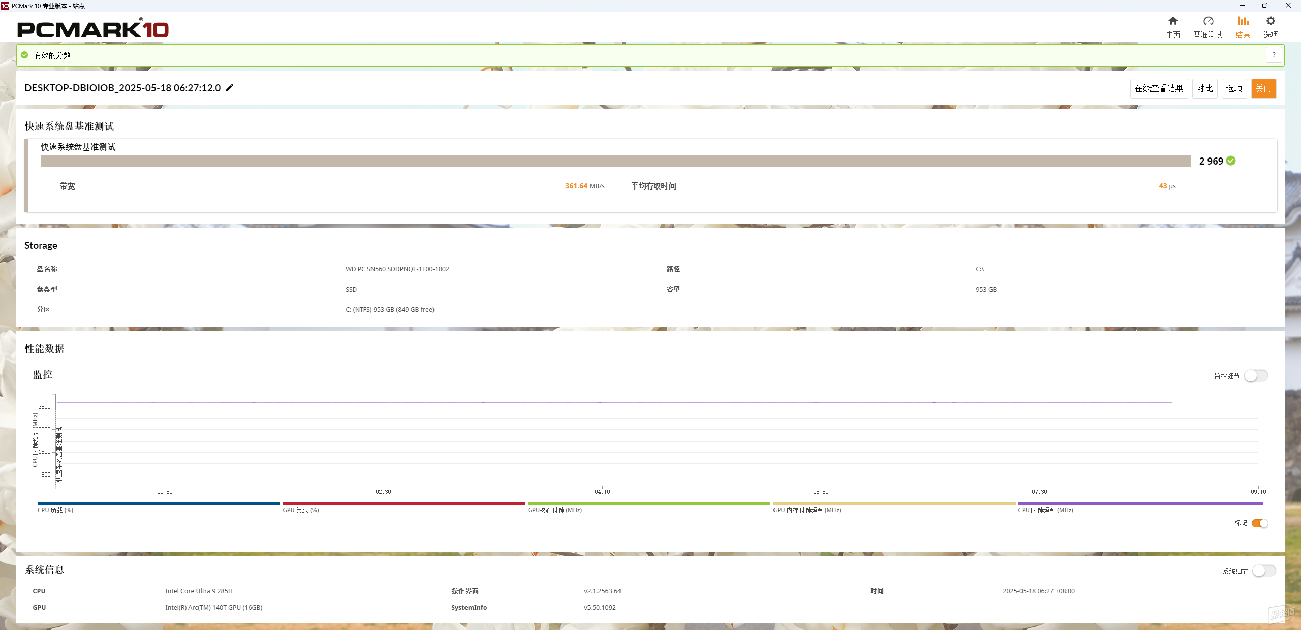Minimize the PCMark 10 window
Viewport: 1301px width, 630px height.
(x=1242, y=6)
